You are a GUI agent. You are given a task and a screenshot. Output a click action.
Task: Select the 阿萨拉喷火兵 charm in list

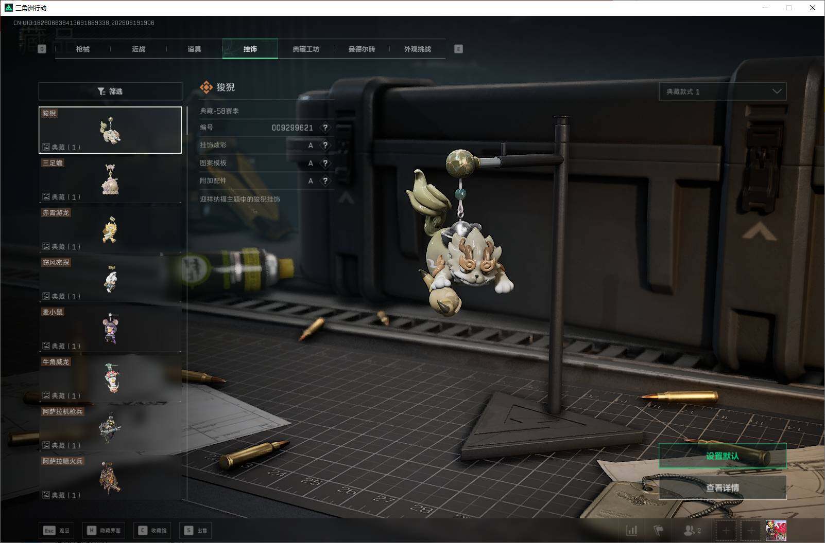110,478
